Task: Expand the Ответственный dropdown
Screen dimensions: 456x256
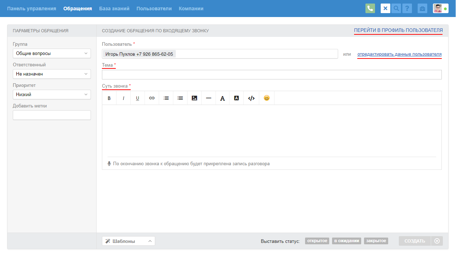Action: click(x=52, y=74)
